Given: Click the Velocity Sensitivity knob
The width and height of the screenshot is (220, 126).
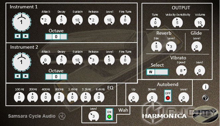Looking at the screenshot, I should [x=177, y=23].
